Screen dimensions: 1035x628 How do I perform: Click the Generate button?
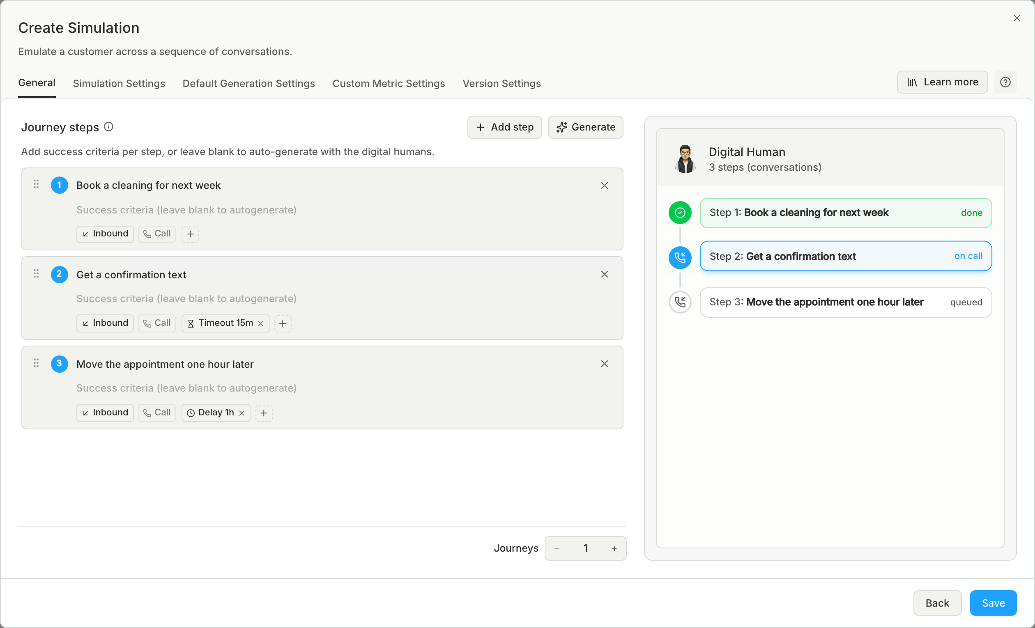point(585,127)
